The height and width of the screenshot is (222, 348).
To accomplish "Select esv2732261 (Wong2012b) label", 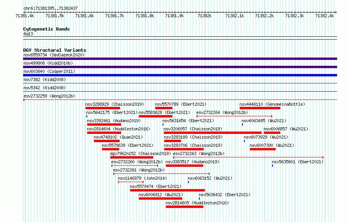I will pyautogui.click(x=139, y=170).
